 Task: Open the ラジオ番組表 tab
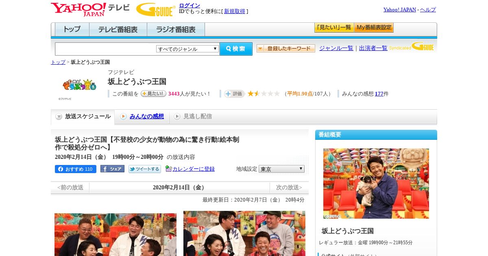(176, 30)
